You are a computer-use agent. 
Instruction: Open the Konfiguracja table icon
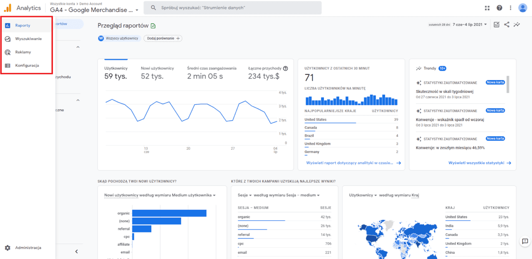7,65
